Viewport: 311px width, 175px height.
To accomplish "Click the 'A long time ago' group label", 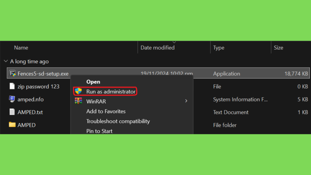I will 29,61.
